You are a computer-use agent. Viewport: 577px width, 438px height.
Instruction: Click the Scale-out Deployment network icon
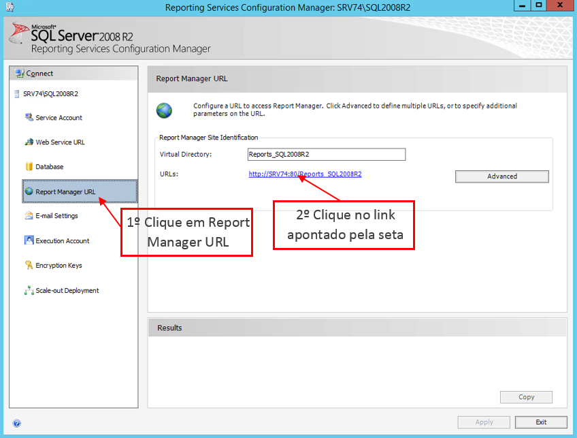click(x=29, y=291)
